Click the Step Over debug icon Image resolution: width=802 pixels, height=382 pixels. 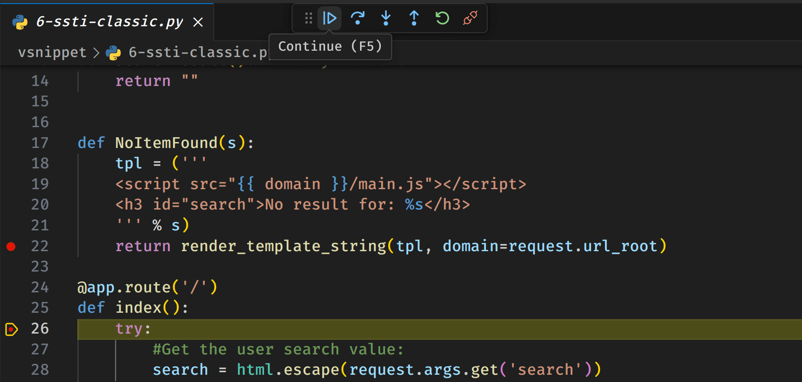point(357,19)
